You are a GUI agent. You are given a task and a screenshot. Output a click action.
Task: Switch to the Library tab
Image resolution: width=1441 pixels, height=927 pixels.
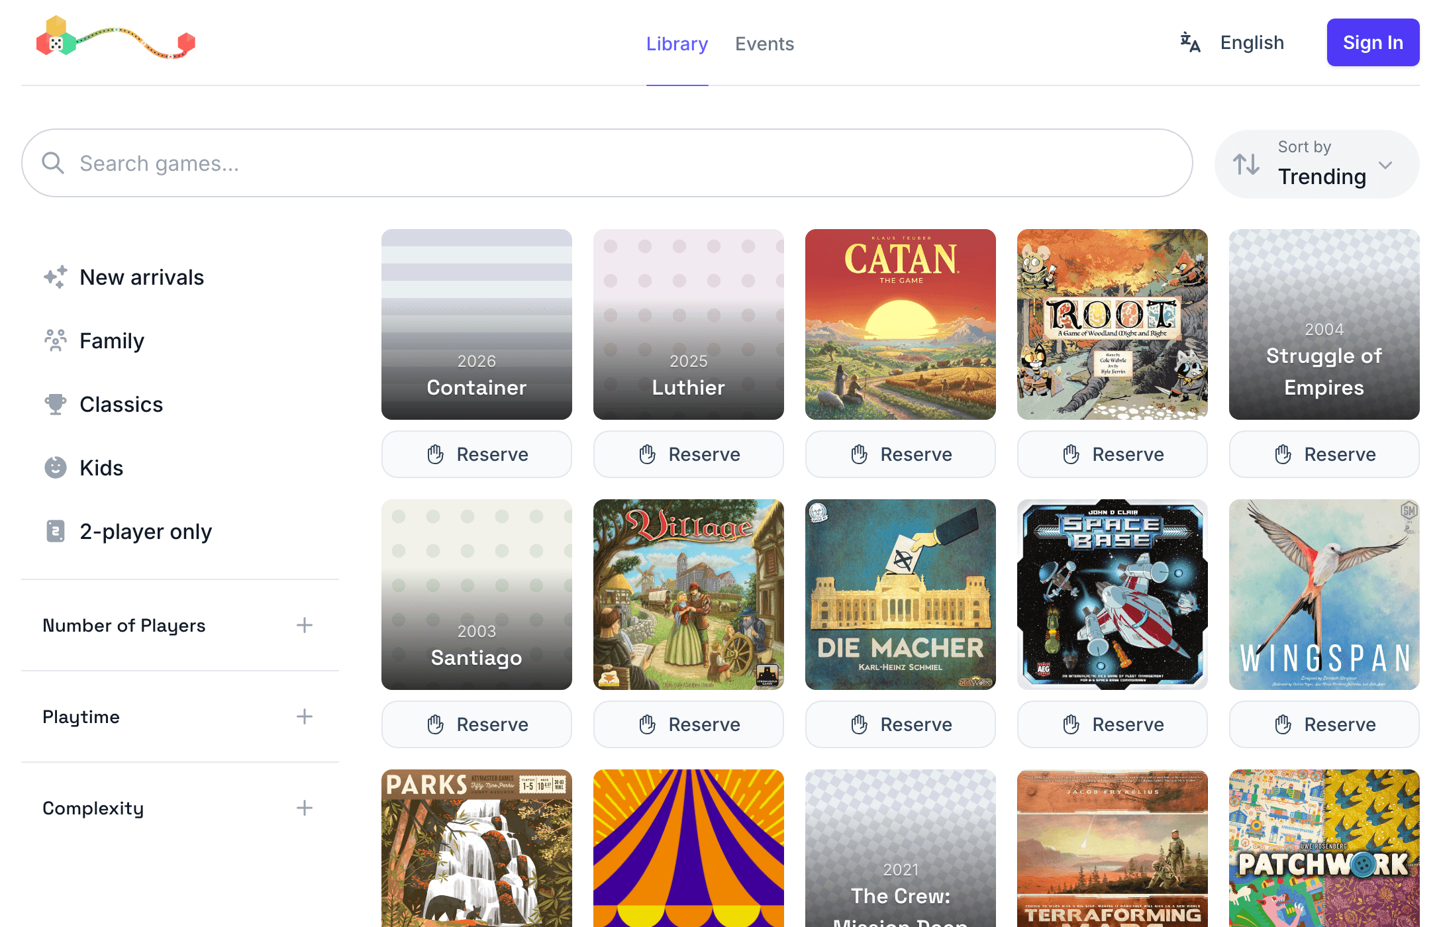pyautogui.click(x=677, y=44)
